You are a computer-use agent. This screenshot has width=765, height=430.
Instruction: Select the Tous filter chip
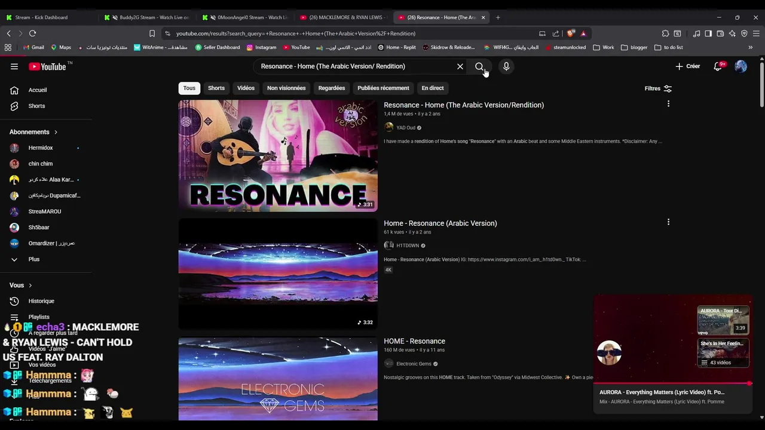(x=189, y=88)
